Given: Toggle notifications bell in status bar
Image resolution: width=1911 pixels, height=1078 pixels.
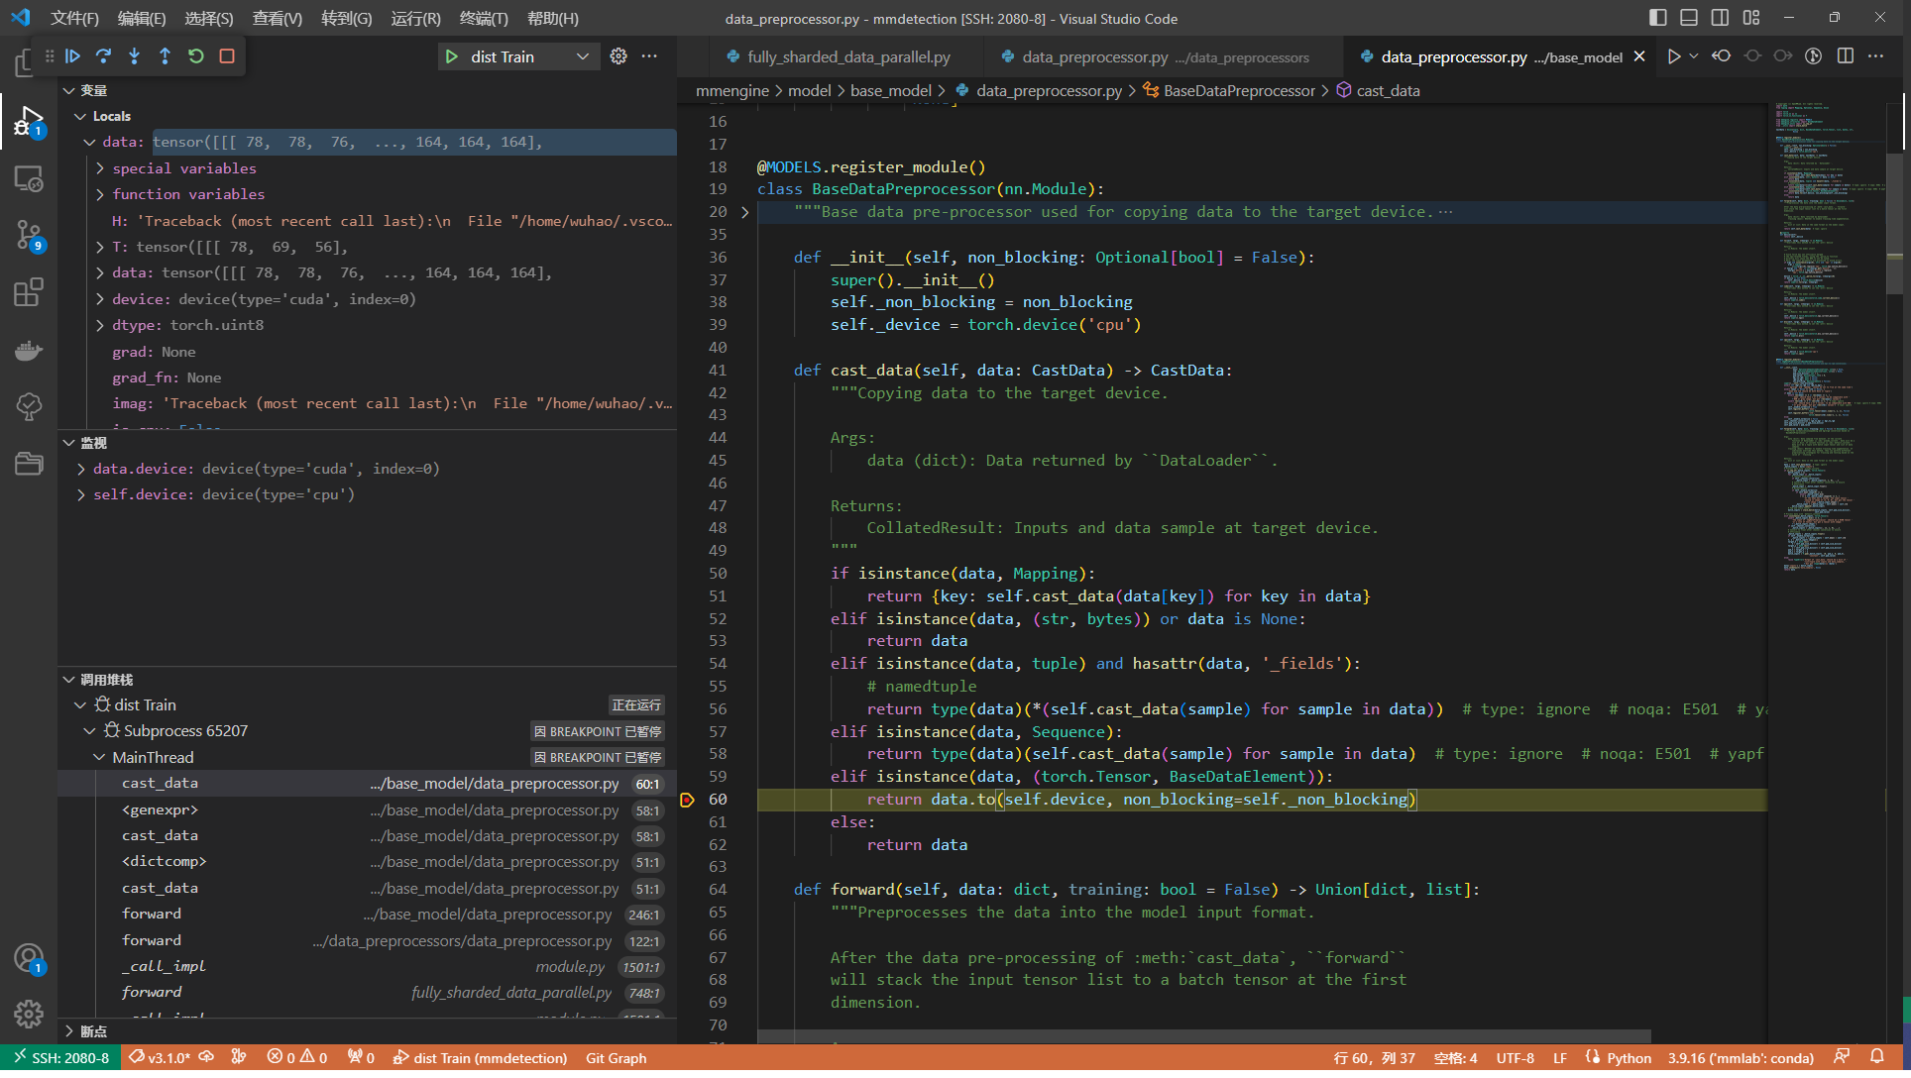Looking at the screenshot, I should (x=1879, y=1057).
